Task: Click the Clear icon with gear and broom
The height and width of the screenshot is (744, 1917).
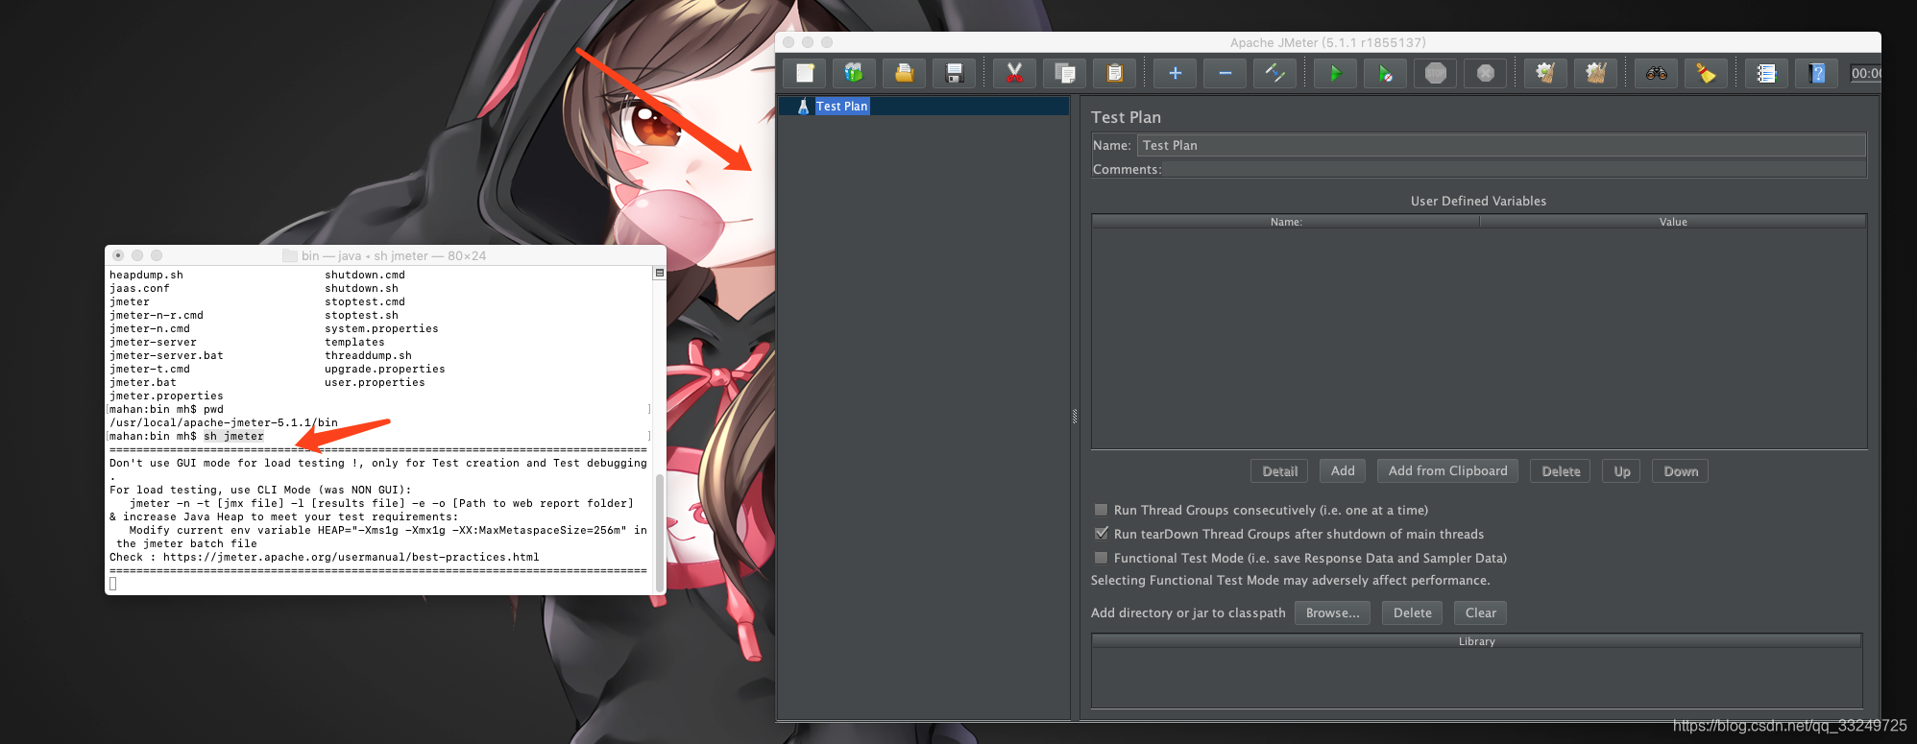Action: point(1545,73)
